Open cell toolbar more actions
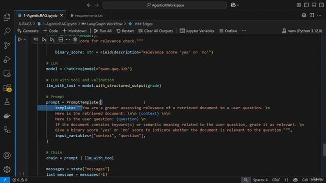Screen dimensions: 326x183 68,40
